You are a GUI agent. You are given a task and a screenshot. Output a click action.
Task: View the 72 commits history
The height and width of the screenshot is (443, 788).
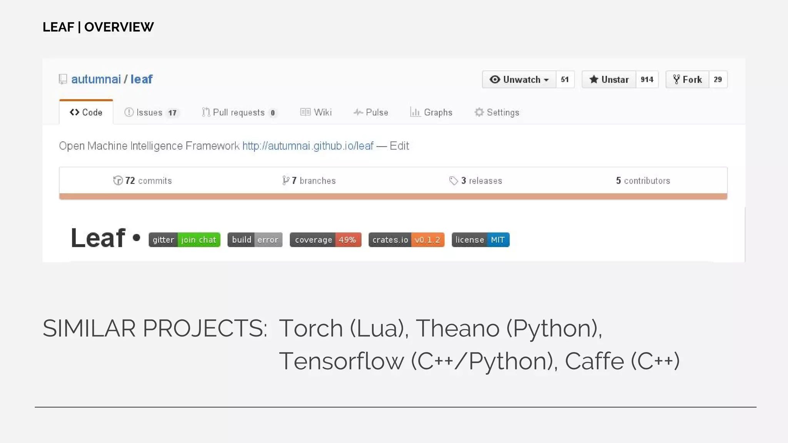142,180
